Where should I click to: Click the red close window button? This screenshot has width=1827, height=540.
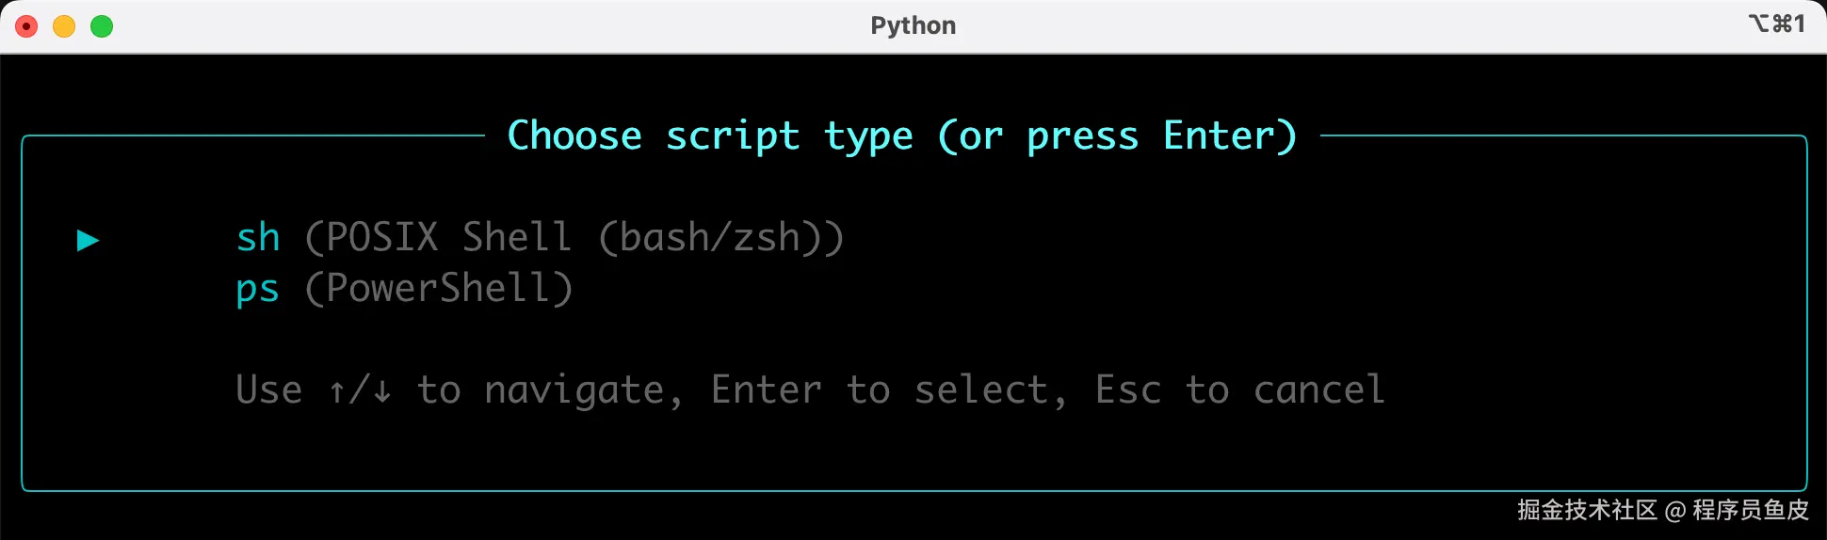[x=26, y=26]
